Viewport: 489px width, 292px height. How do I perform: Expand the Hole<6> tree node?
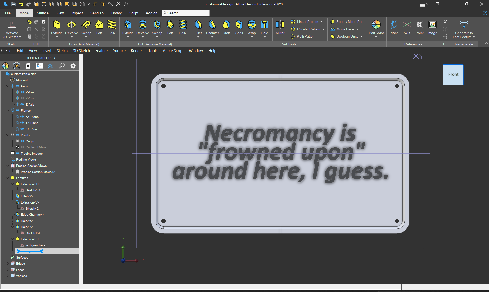pos(12,221)
